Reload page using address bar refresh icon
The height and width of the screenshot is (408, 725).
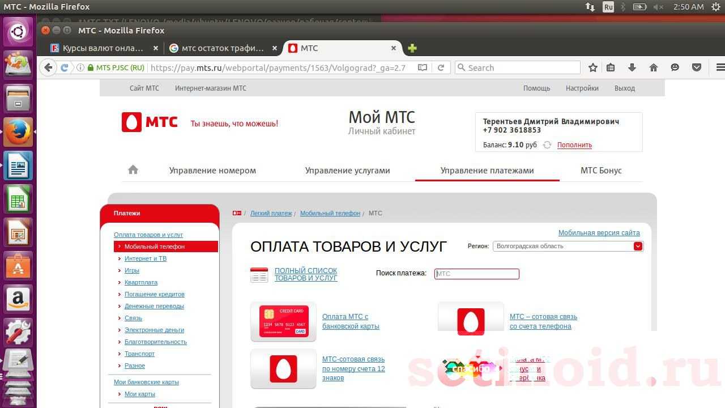coord(441,67)
